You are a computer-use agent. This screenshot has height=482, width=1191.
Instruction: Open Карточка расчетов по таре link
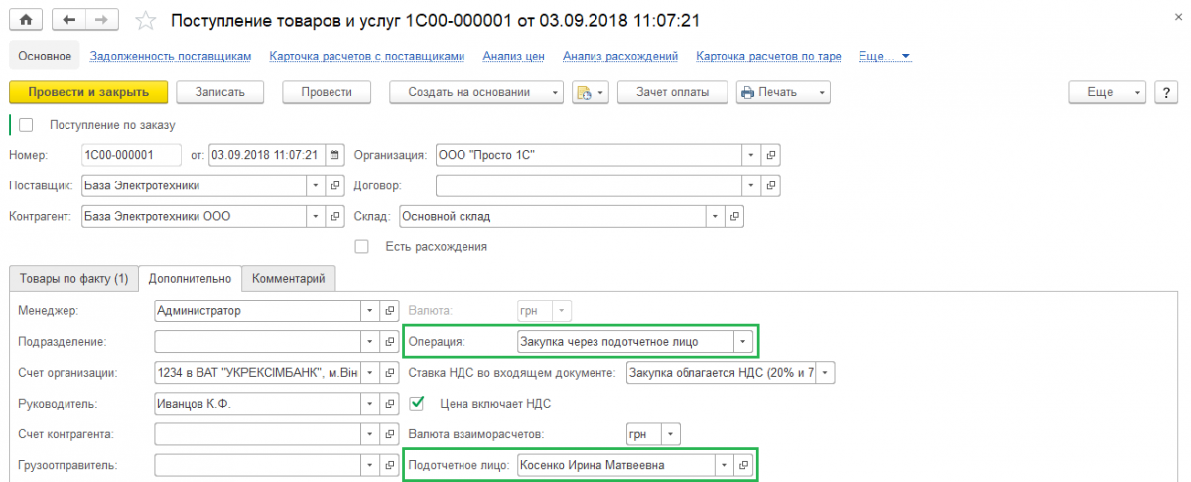[x=769, y=57]
